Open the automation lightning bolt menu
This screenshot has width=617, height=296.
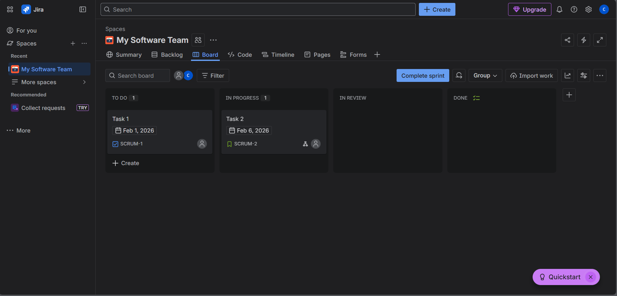click(583, 40)
